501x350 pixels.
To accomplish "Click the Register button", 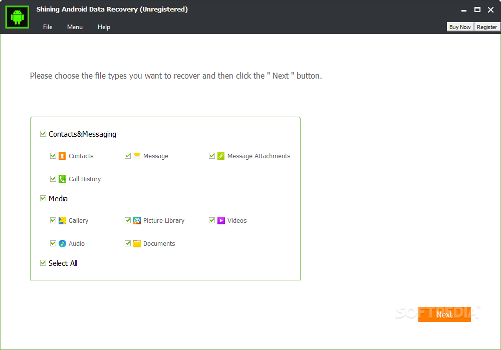I will [x=486, y=27].
